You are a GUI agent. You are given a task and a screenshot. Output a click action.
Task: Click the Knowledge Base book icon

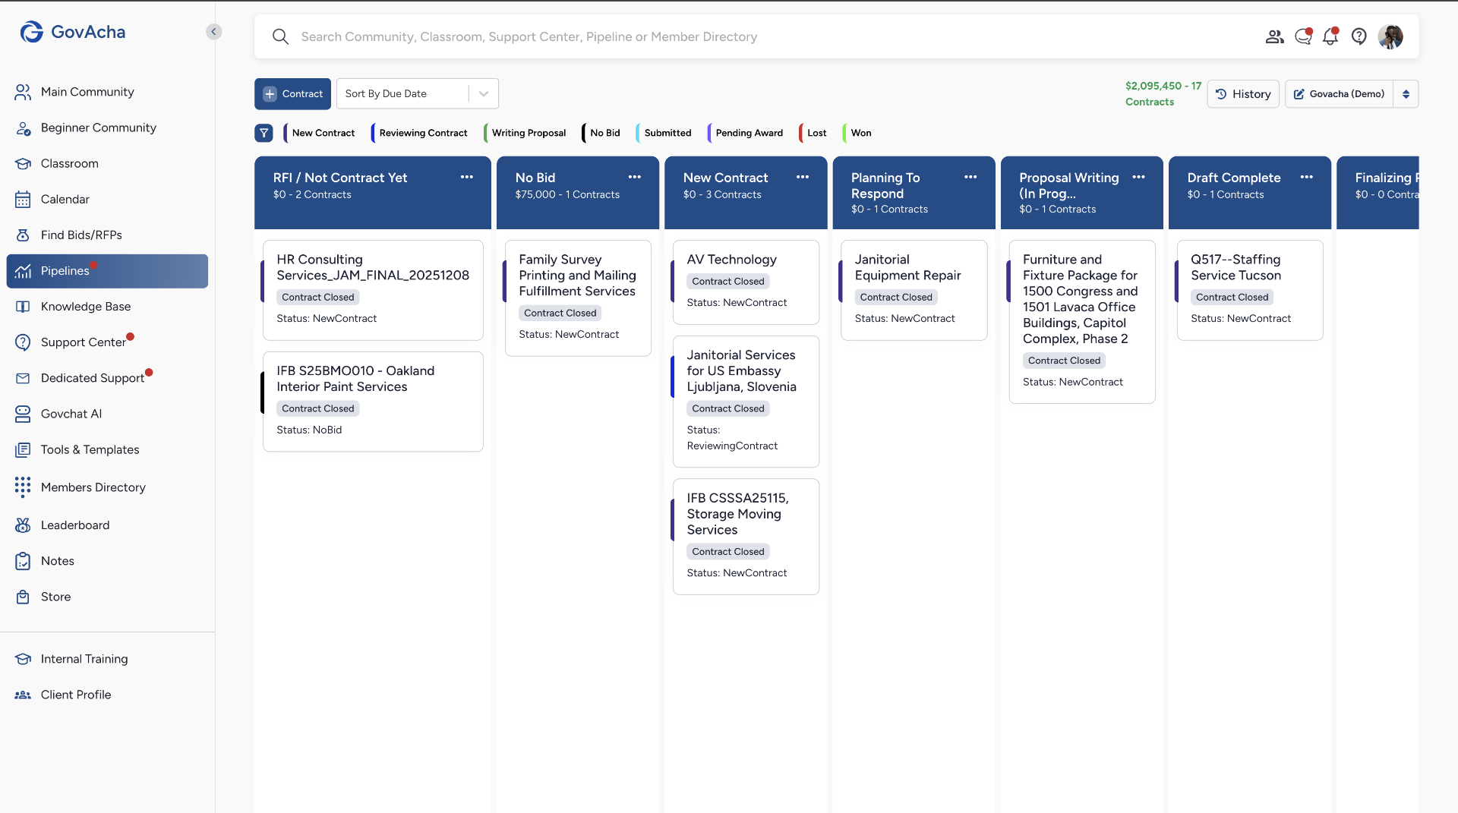tap(23, 307)
